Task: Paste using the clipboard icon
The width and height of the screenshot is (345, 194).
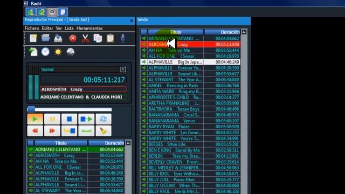Action: tap(110, 38)
